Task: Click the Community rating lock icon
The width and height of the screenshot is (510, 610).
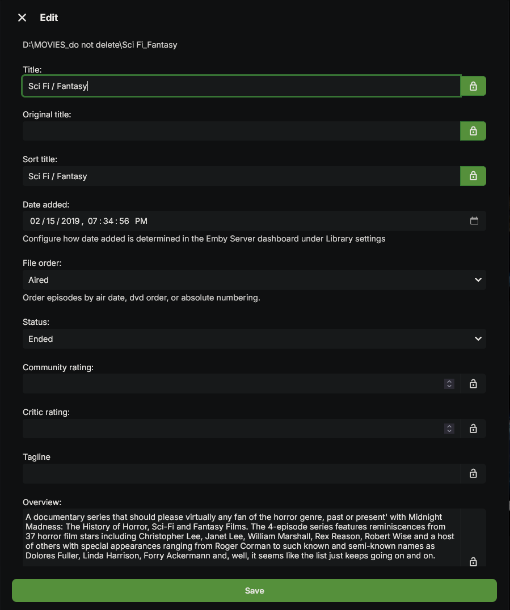Action: click(473, 384)
